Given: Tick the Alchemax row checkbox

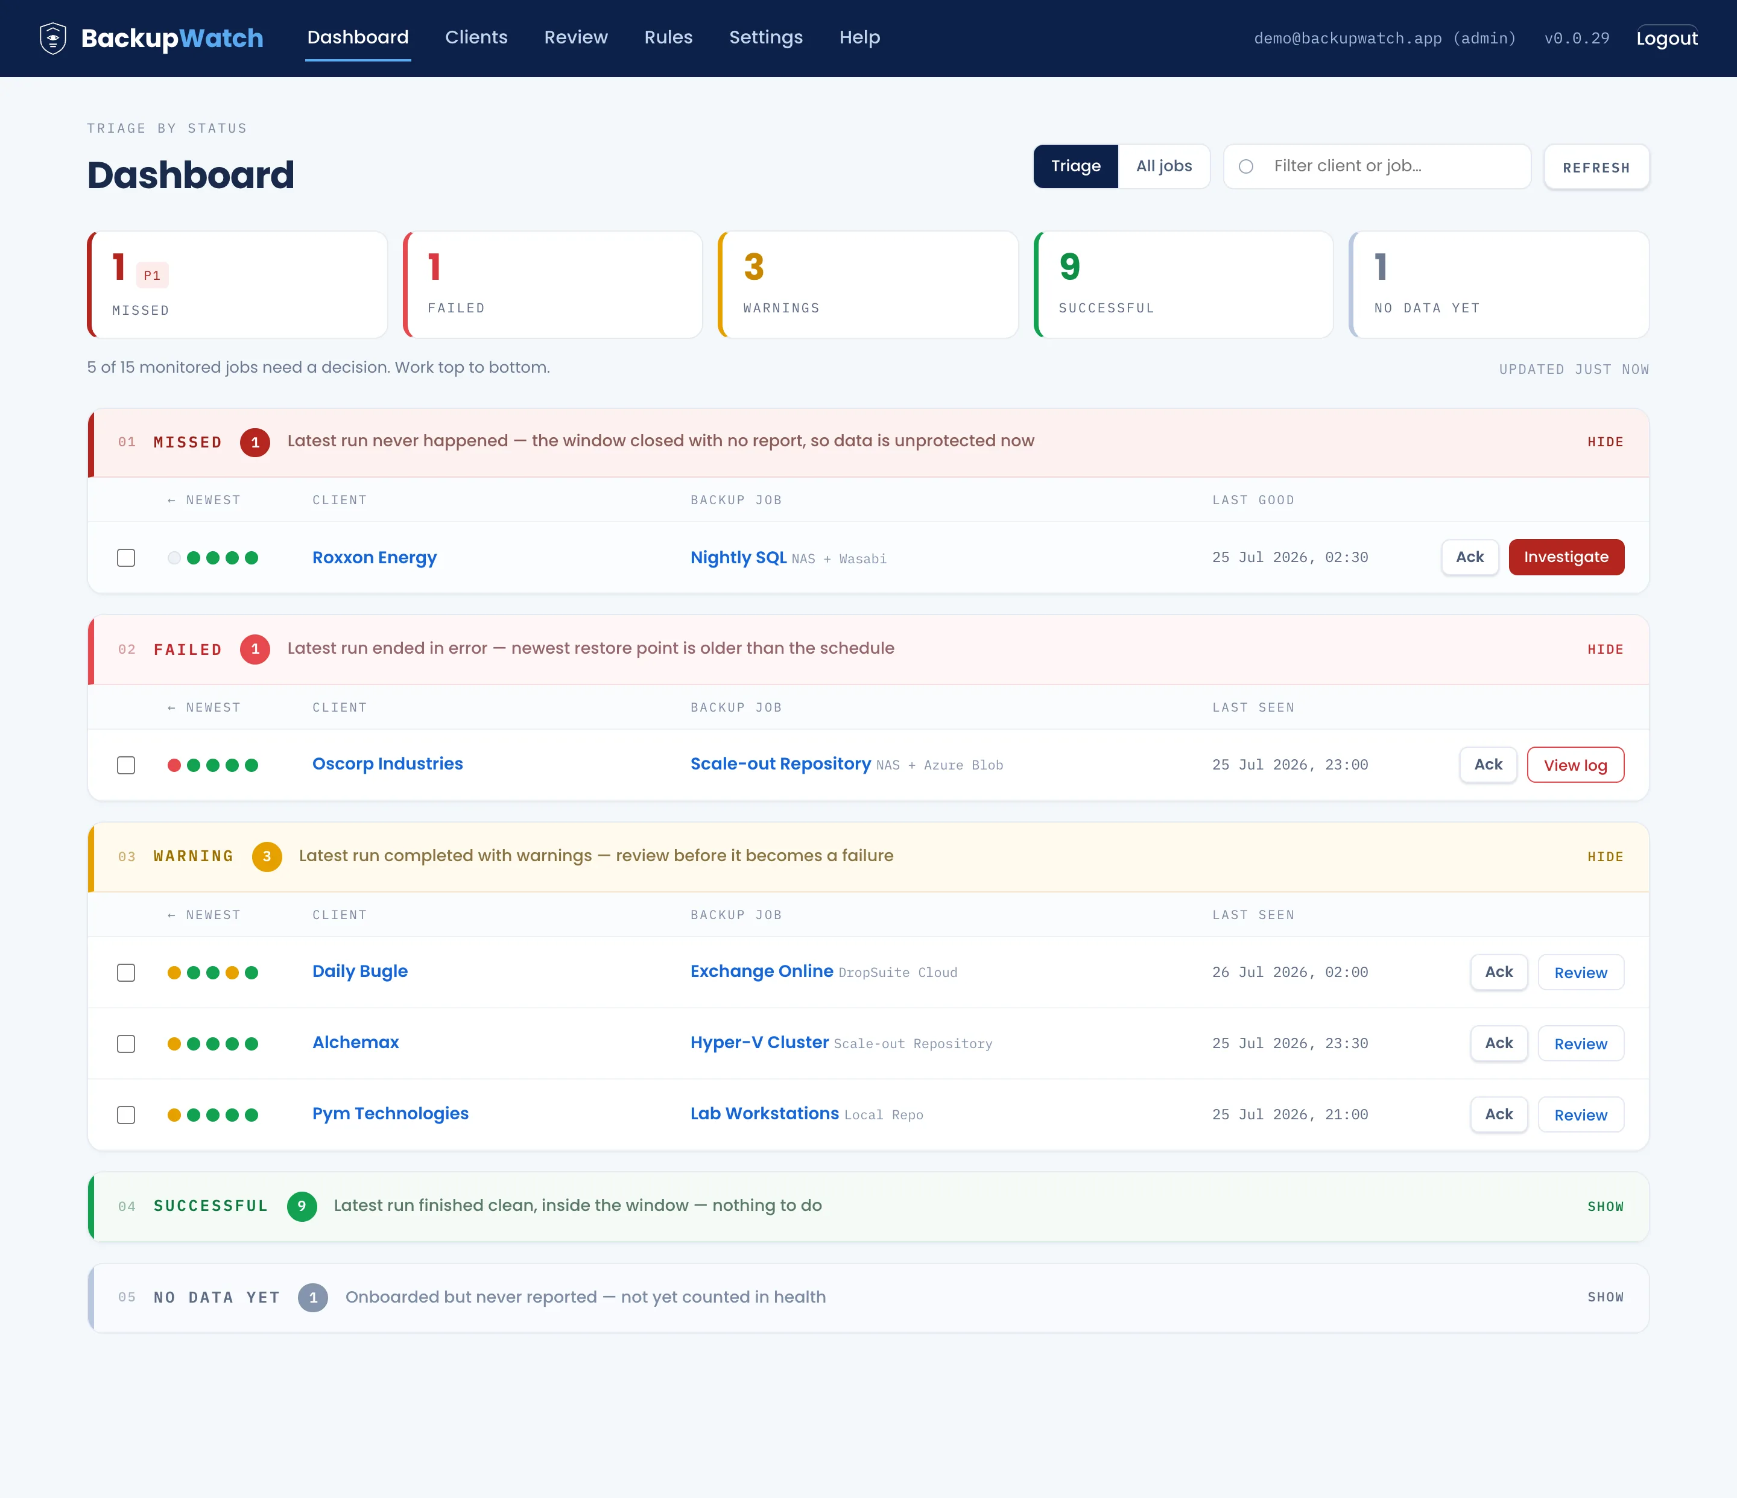Looking at the screenshot, I should pyautogui.click(x=125, y=1044).
